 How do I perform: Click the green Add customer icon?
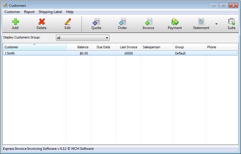coord(15,22)
